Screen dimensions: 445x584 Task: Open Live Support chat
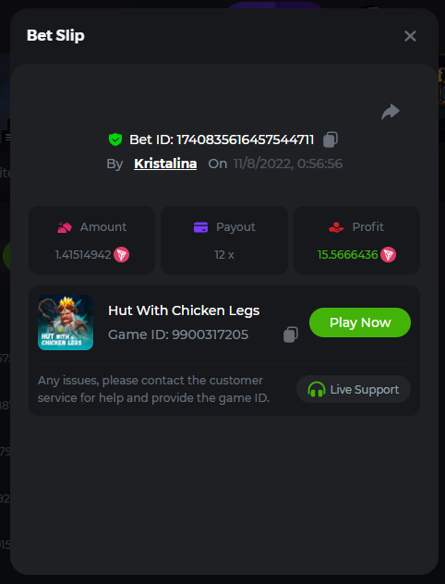pos(354,389)
